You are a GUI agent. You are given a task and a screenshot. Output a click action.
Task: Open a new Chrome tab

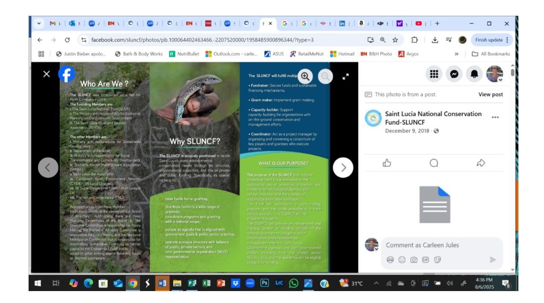click(x=437, y=23)
